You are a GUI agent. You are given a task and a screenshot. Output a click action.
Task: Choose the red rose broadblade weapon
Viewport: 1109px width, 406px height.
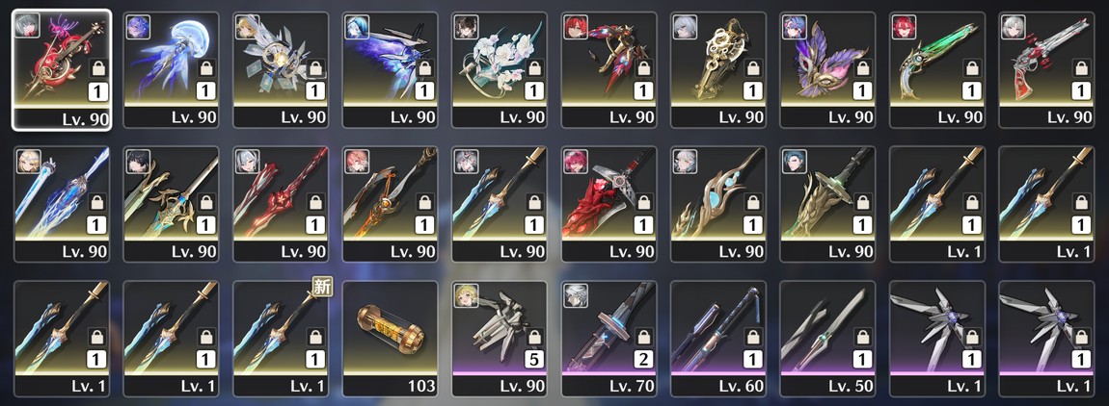coord(609,204)
